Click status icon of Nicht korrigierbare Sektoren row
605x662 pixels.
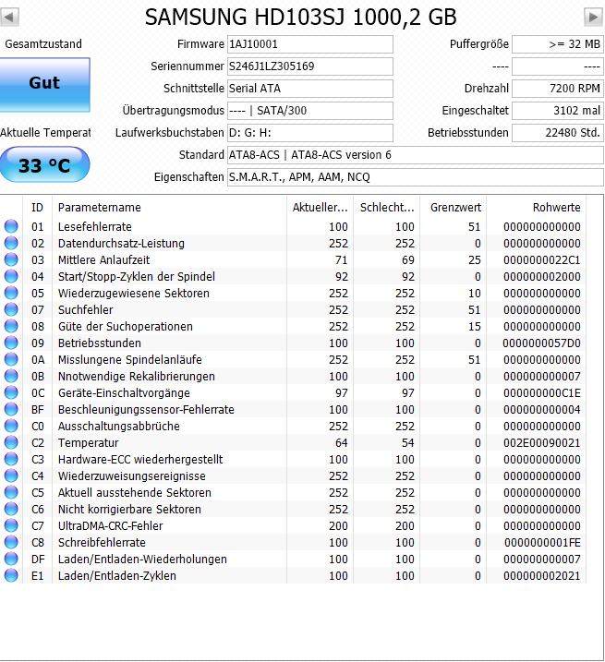[11, 509]
